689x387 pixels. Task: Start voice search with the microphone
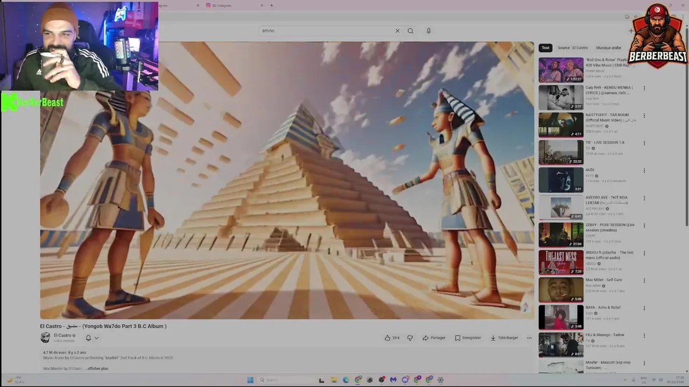click(x=428, y=31)
